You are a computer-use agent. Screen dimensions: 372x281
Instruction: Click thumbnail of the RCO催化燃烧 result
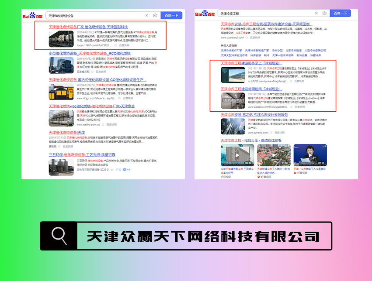61,65
